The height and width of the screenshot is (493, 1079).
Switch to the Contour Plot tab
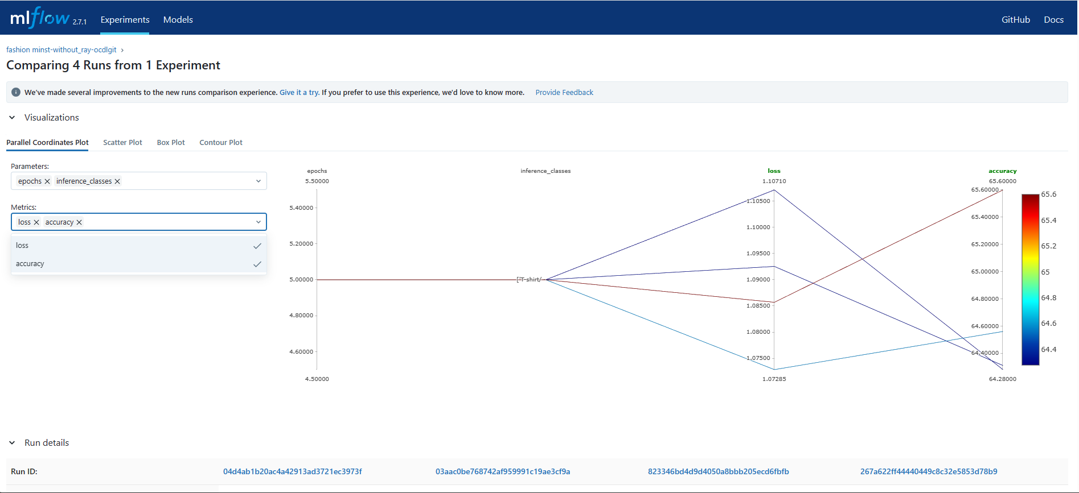click(x=220, y=143)
